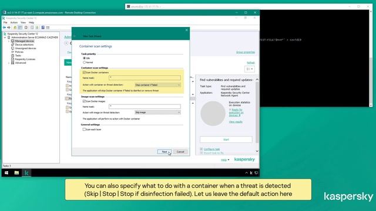376x211 pixels.
Task: Click the Kaspersky taskbar app button
Action: [x=26, y=173]
